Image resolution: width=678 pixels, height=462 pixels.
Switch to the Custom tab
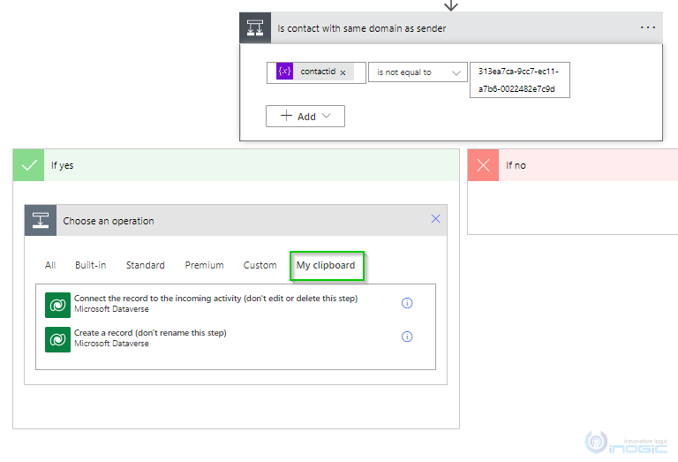click(x=260, y=265)
